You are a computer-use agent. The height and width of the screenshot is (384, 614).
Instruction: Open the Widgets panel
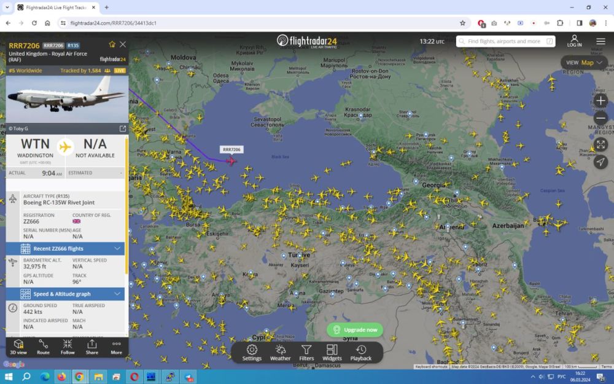(332, 350)
